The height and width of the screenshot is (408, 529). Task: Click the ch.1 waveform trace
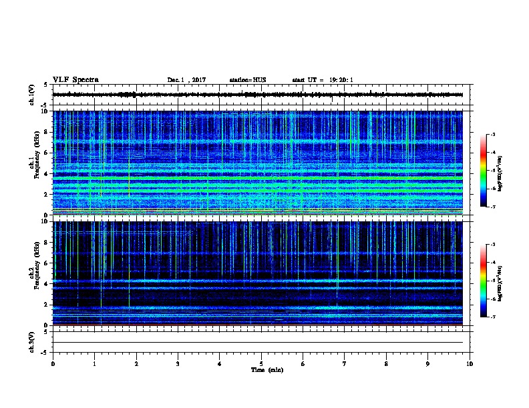coord(258,95)
